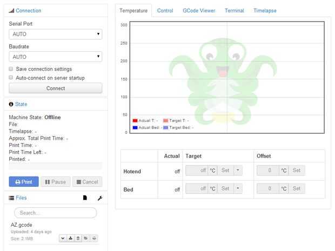Click the 'Print Time Left' line
Screen dimensions: 335x251
point(28,152)
